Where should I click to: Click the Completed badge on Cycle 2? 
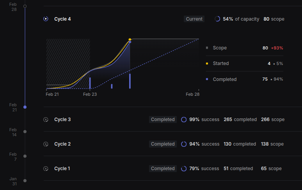(x=163, y=144)
